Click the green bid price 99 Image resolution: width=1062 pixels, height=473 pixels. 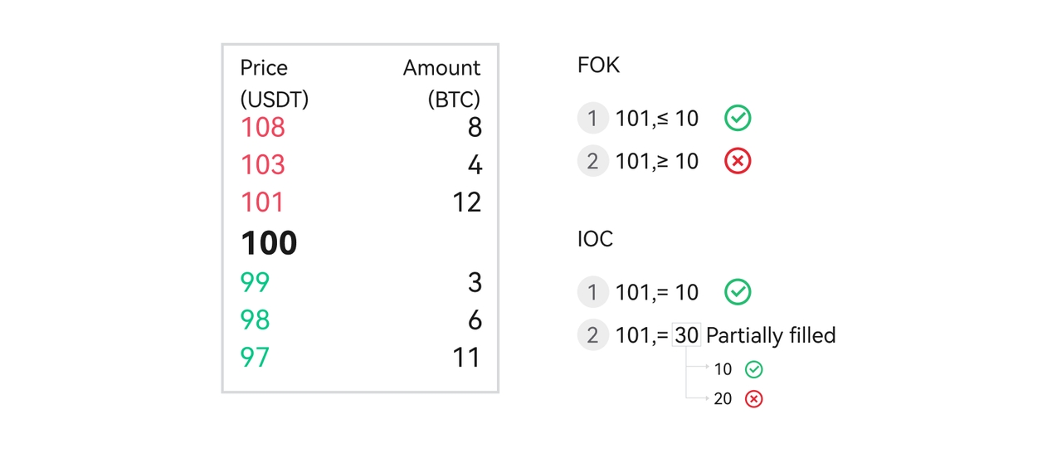click(x=256, y=282)
